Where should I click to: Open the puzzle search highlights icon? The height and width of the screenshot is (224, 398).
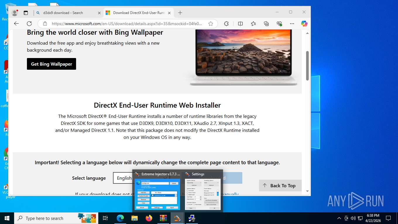(87, 218)
